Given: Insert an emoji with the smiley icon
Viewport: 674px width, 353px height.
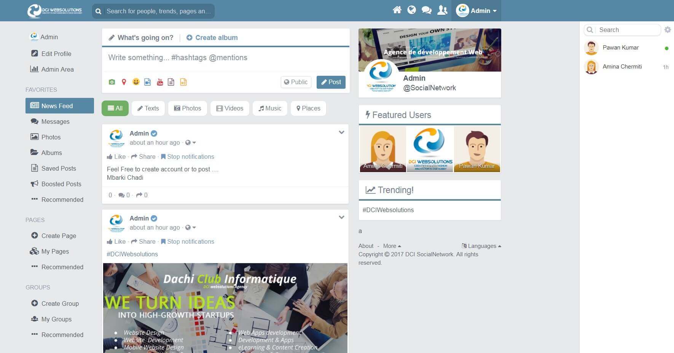Looking at the screenshot, I should [136, 81].
